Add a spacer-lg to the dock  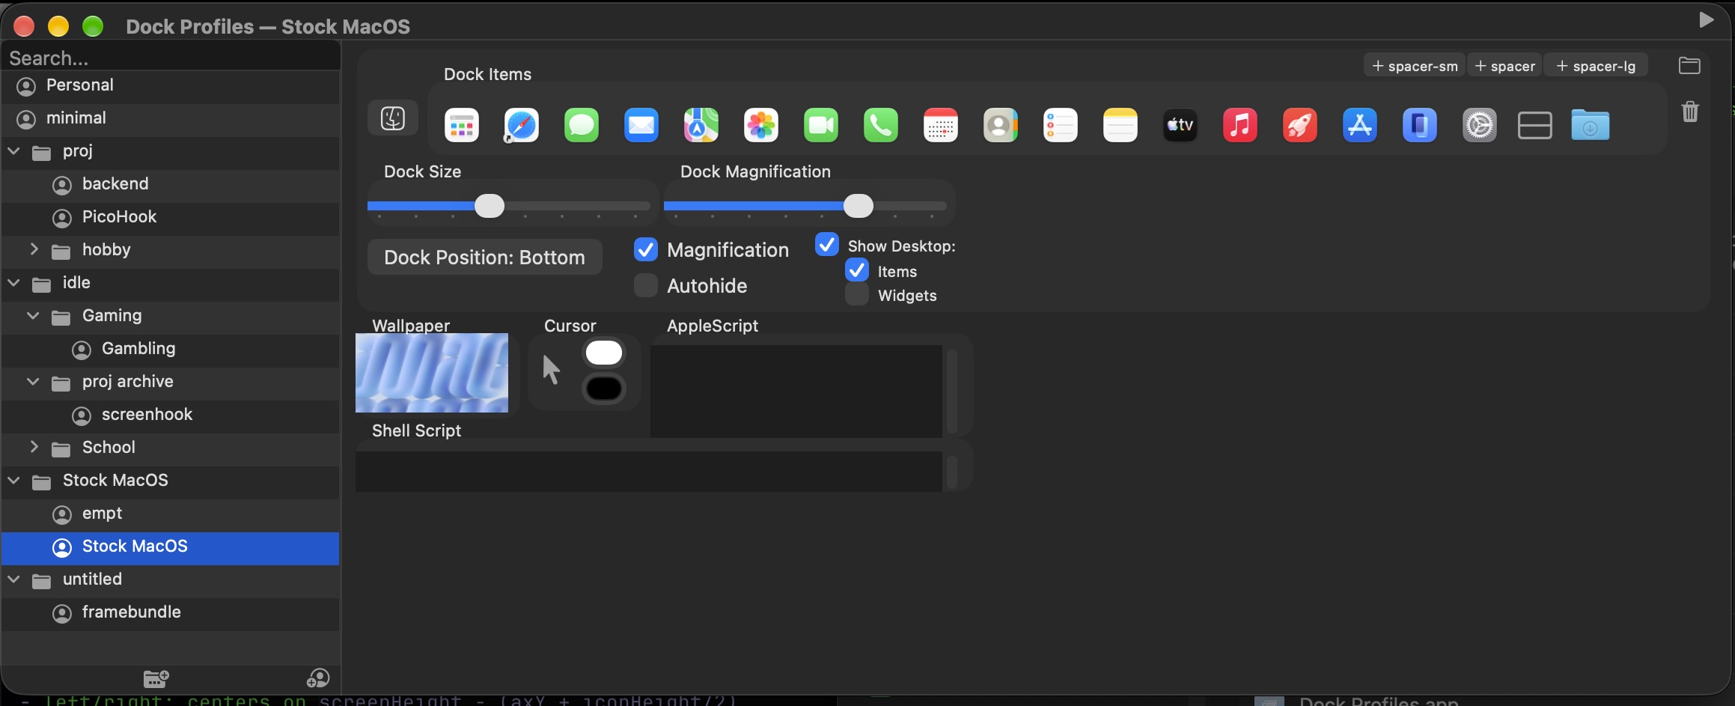pyautogui.click(x=1597, y=66)
